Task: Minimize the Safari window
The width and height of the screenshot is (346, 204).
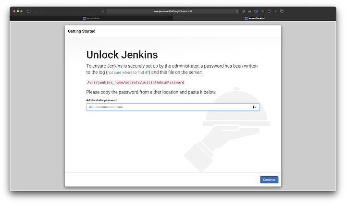Action: pos(18,11)
